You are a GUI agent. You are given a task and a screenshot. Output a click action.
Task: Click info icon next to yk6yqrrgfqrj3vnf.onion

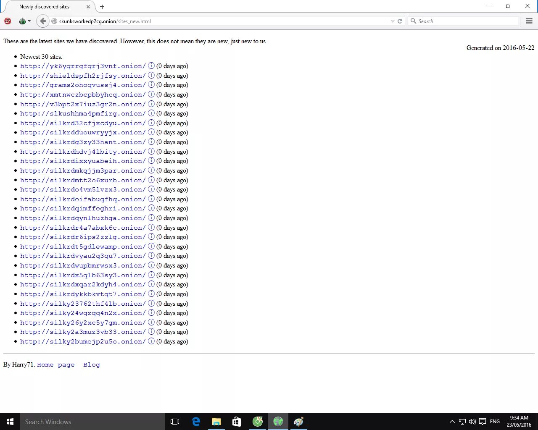tap(151, 66)
